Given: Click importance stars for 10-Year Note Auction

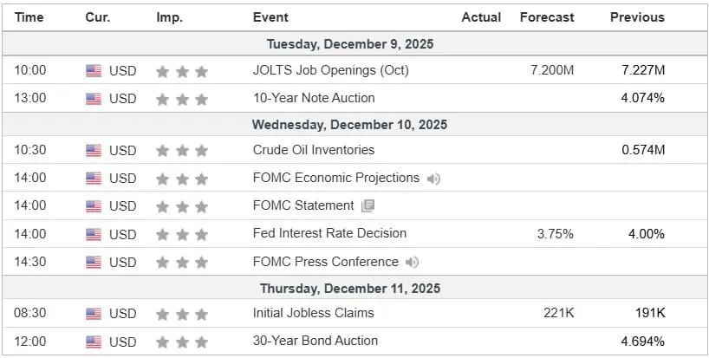Looking at the screenshot, I should click(x=182, y=99).
